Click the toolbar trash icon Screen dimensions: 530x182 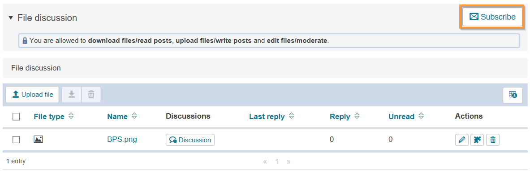(91, 95)
